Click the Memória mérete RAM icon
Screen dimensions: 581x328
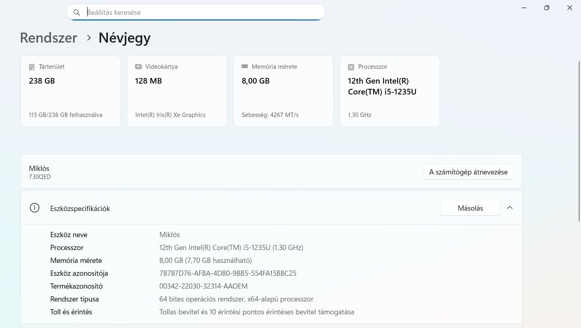point(245,67)
